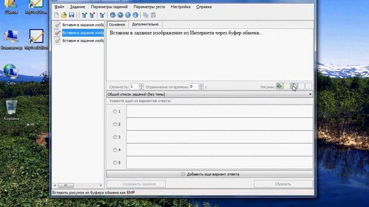Click into the answer option 3 text field
This screenshot has width=369, height=207.
(x=220, y=137)
